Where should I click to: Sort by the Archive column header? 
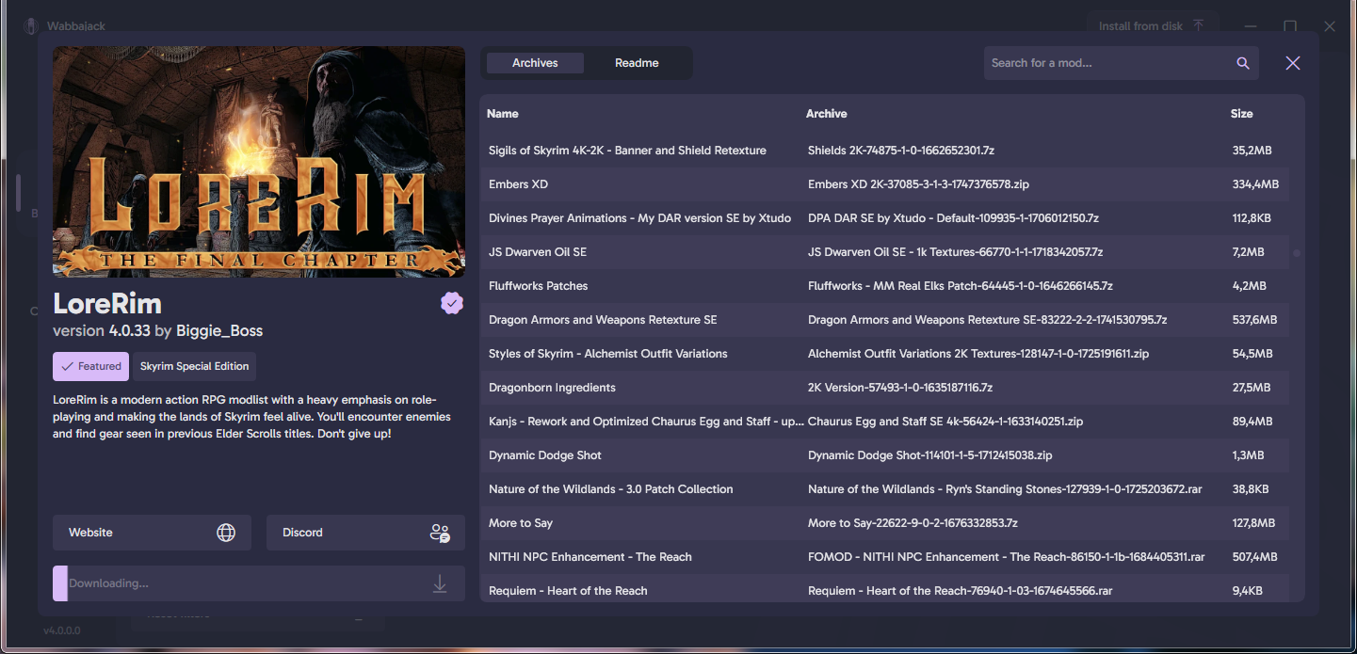tap(827, 114)
